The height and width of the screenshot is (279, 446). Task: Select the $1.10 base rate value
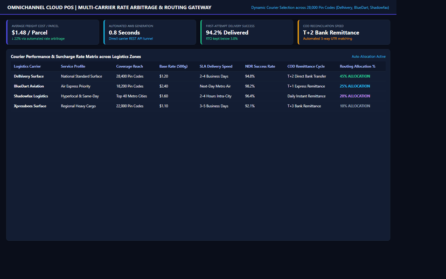click(x=164, y=106)
